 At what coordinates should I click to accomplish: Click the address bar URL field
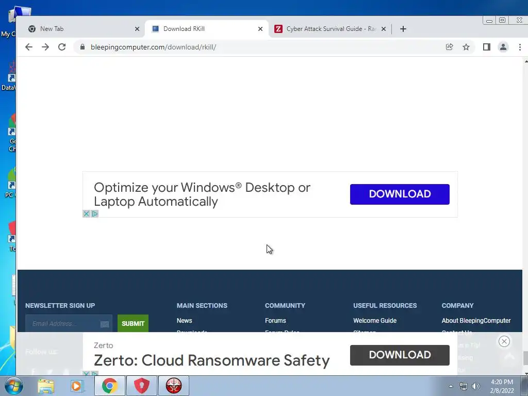coord(262,47)
